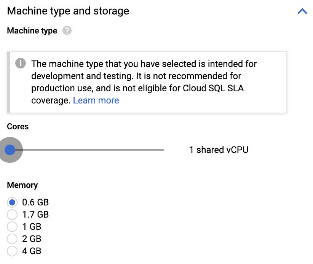Click the 1.7 GB label text

tap(35, 215)
